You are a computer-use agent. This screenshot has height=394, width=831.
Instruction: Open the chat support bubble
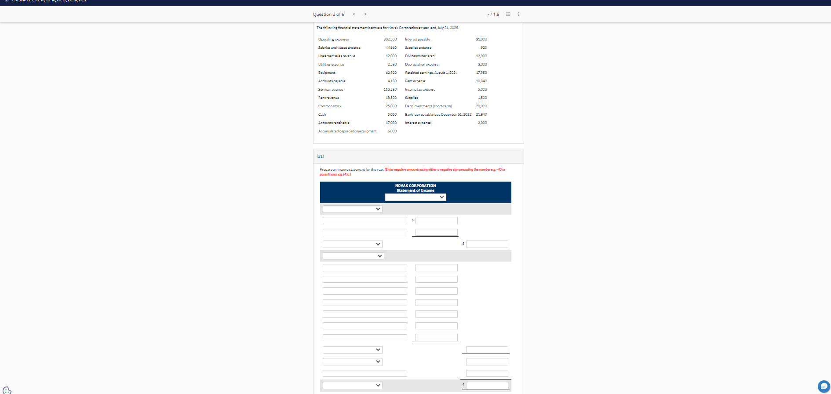pyautogui.click(x=824, y=386)
